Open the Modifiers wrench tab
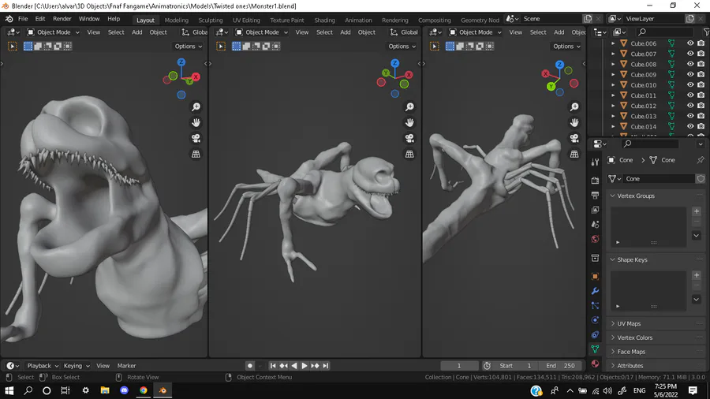 (595, 291)
